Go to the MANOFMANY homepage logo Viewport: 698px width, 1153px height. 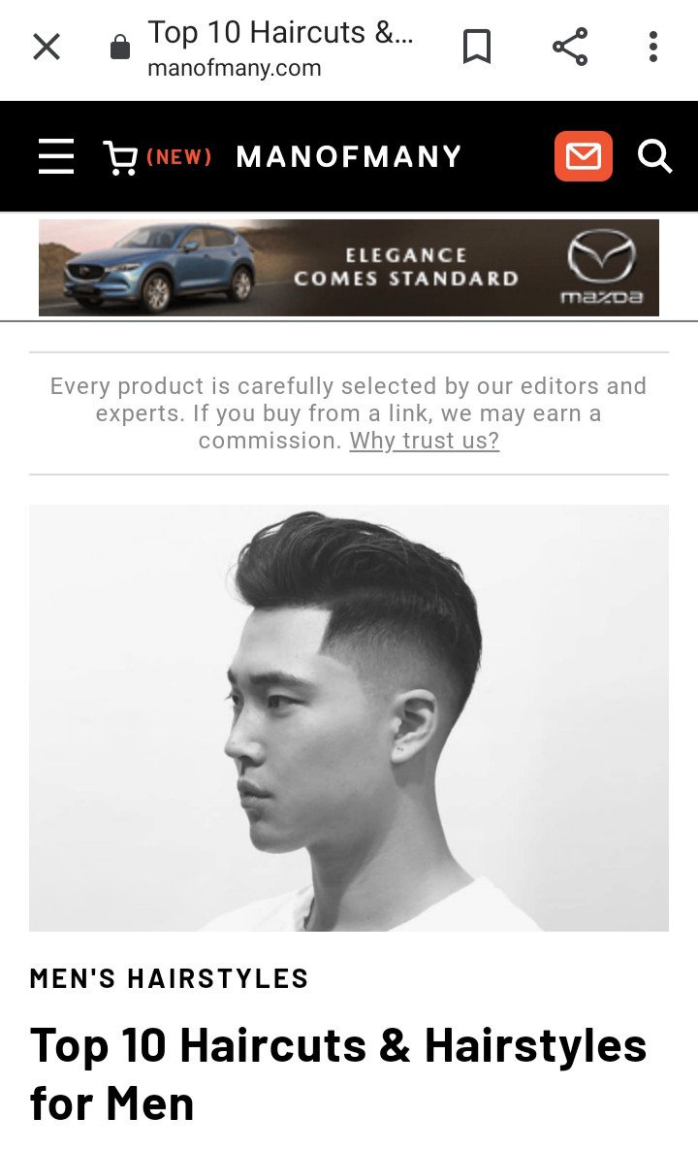coord(349,156)
